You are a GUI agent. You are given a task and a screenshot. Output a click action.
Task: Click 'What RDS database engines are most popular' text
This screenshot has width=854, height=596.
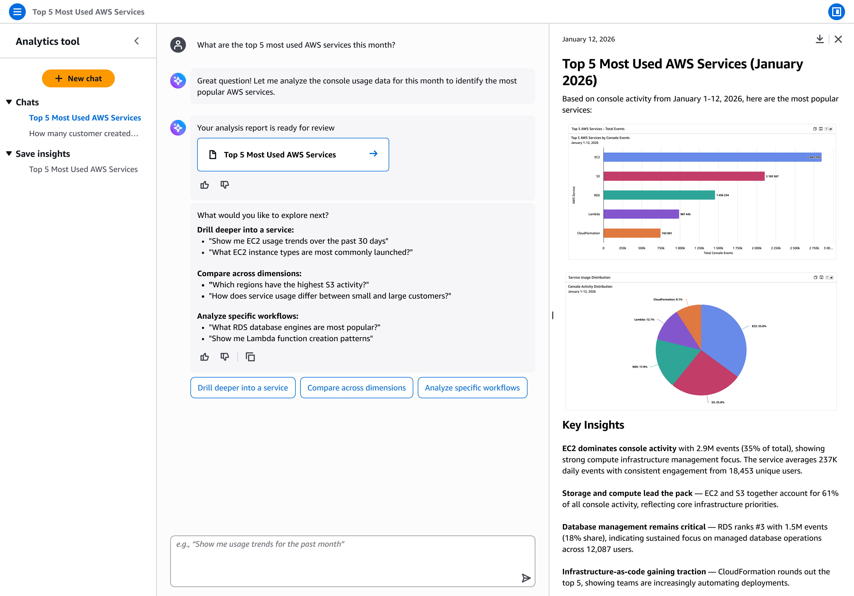coord(295,327)
